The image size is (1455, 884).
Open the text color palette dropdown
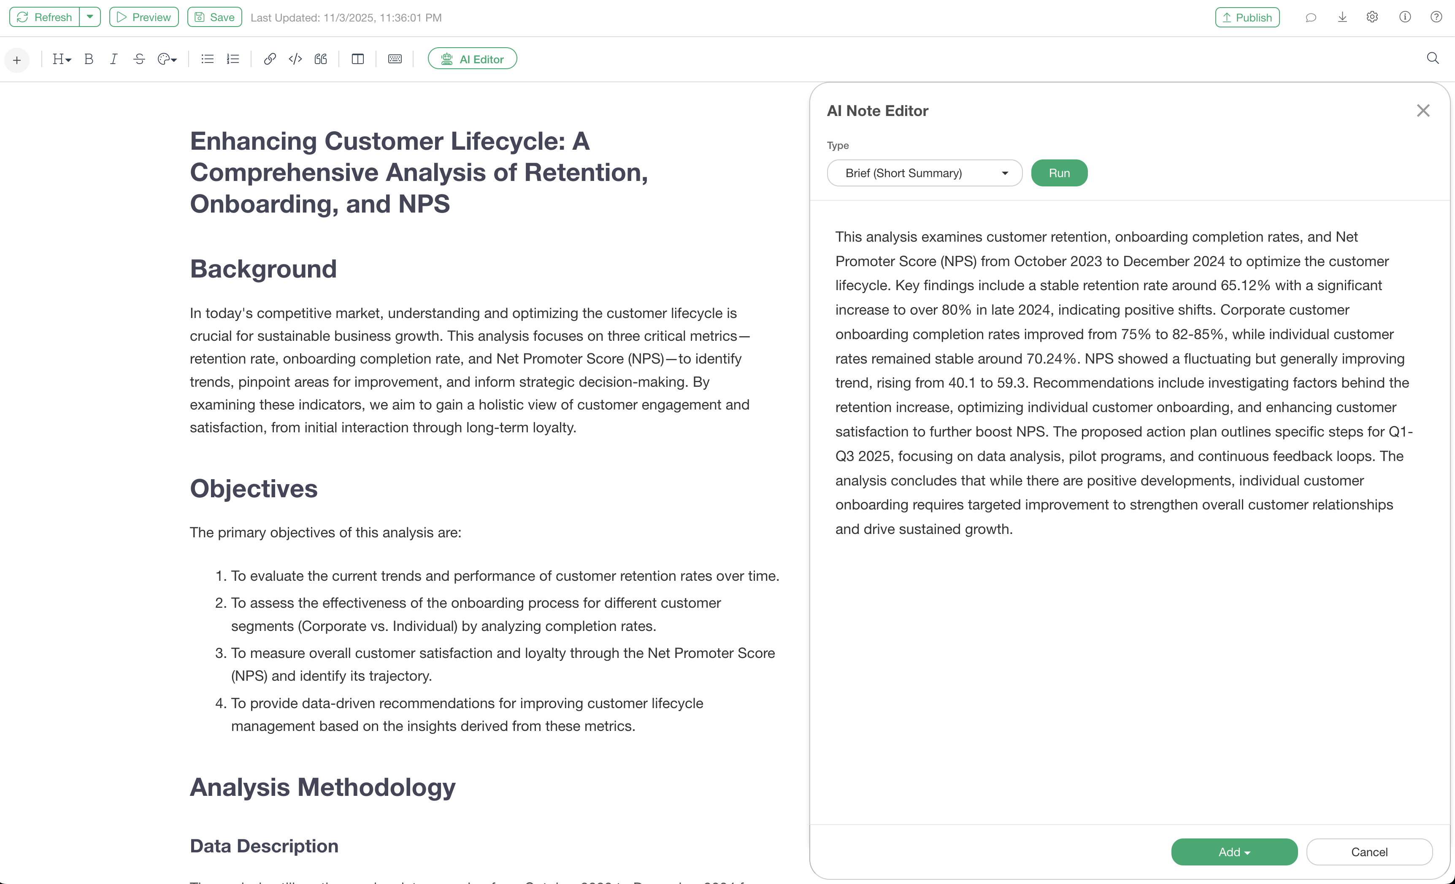click(167, 59)
